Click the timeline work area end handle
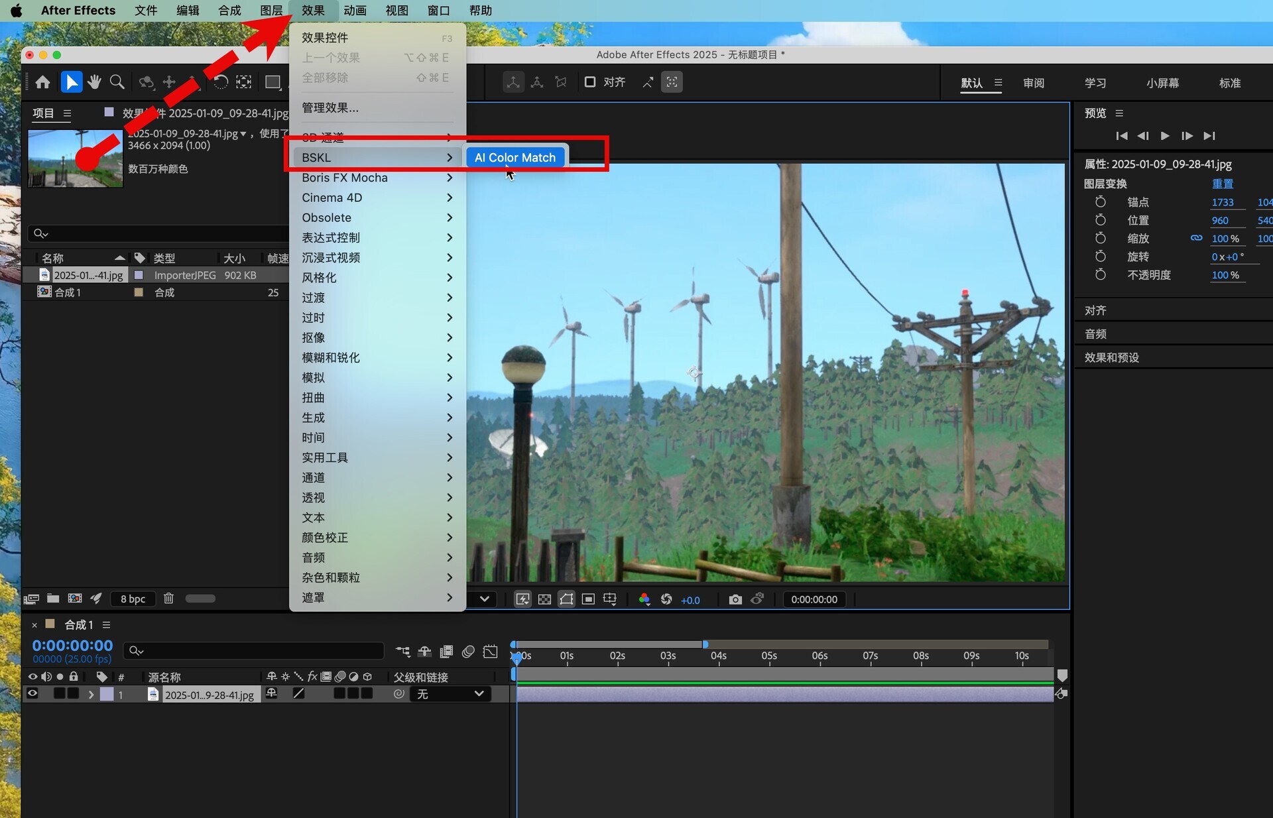This screenshot has height=818, width=1273. pos(705,644)
